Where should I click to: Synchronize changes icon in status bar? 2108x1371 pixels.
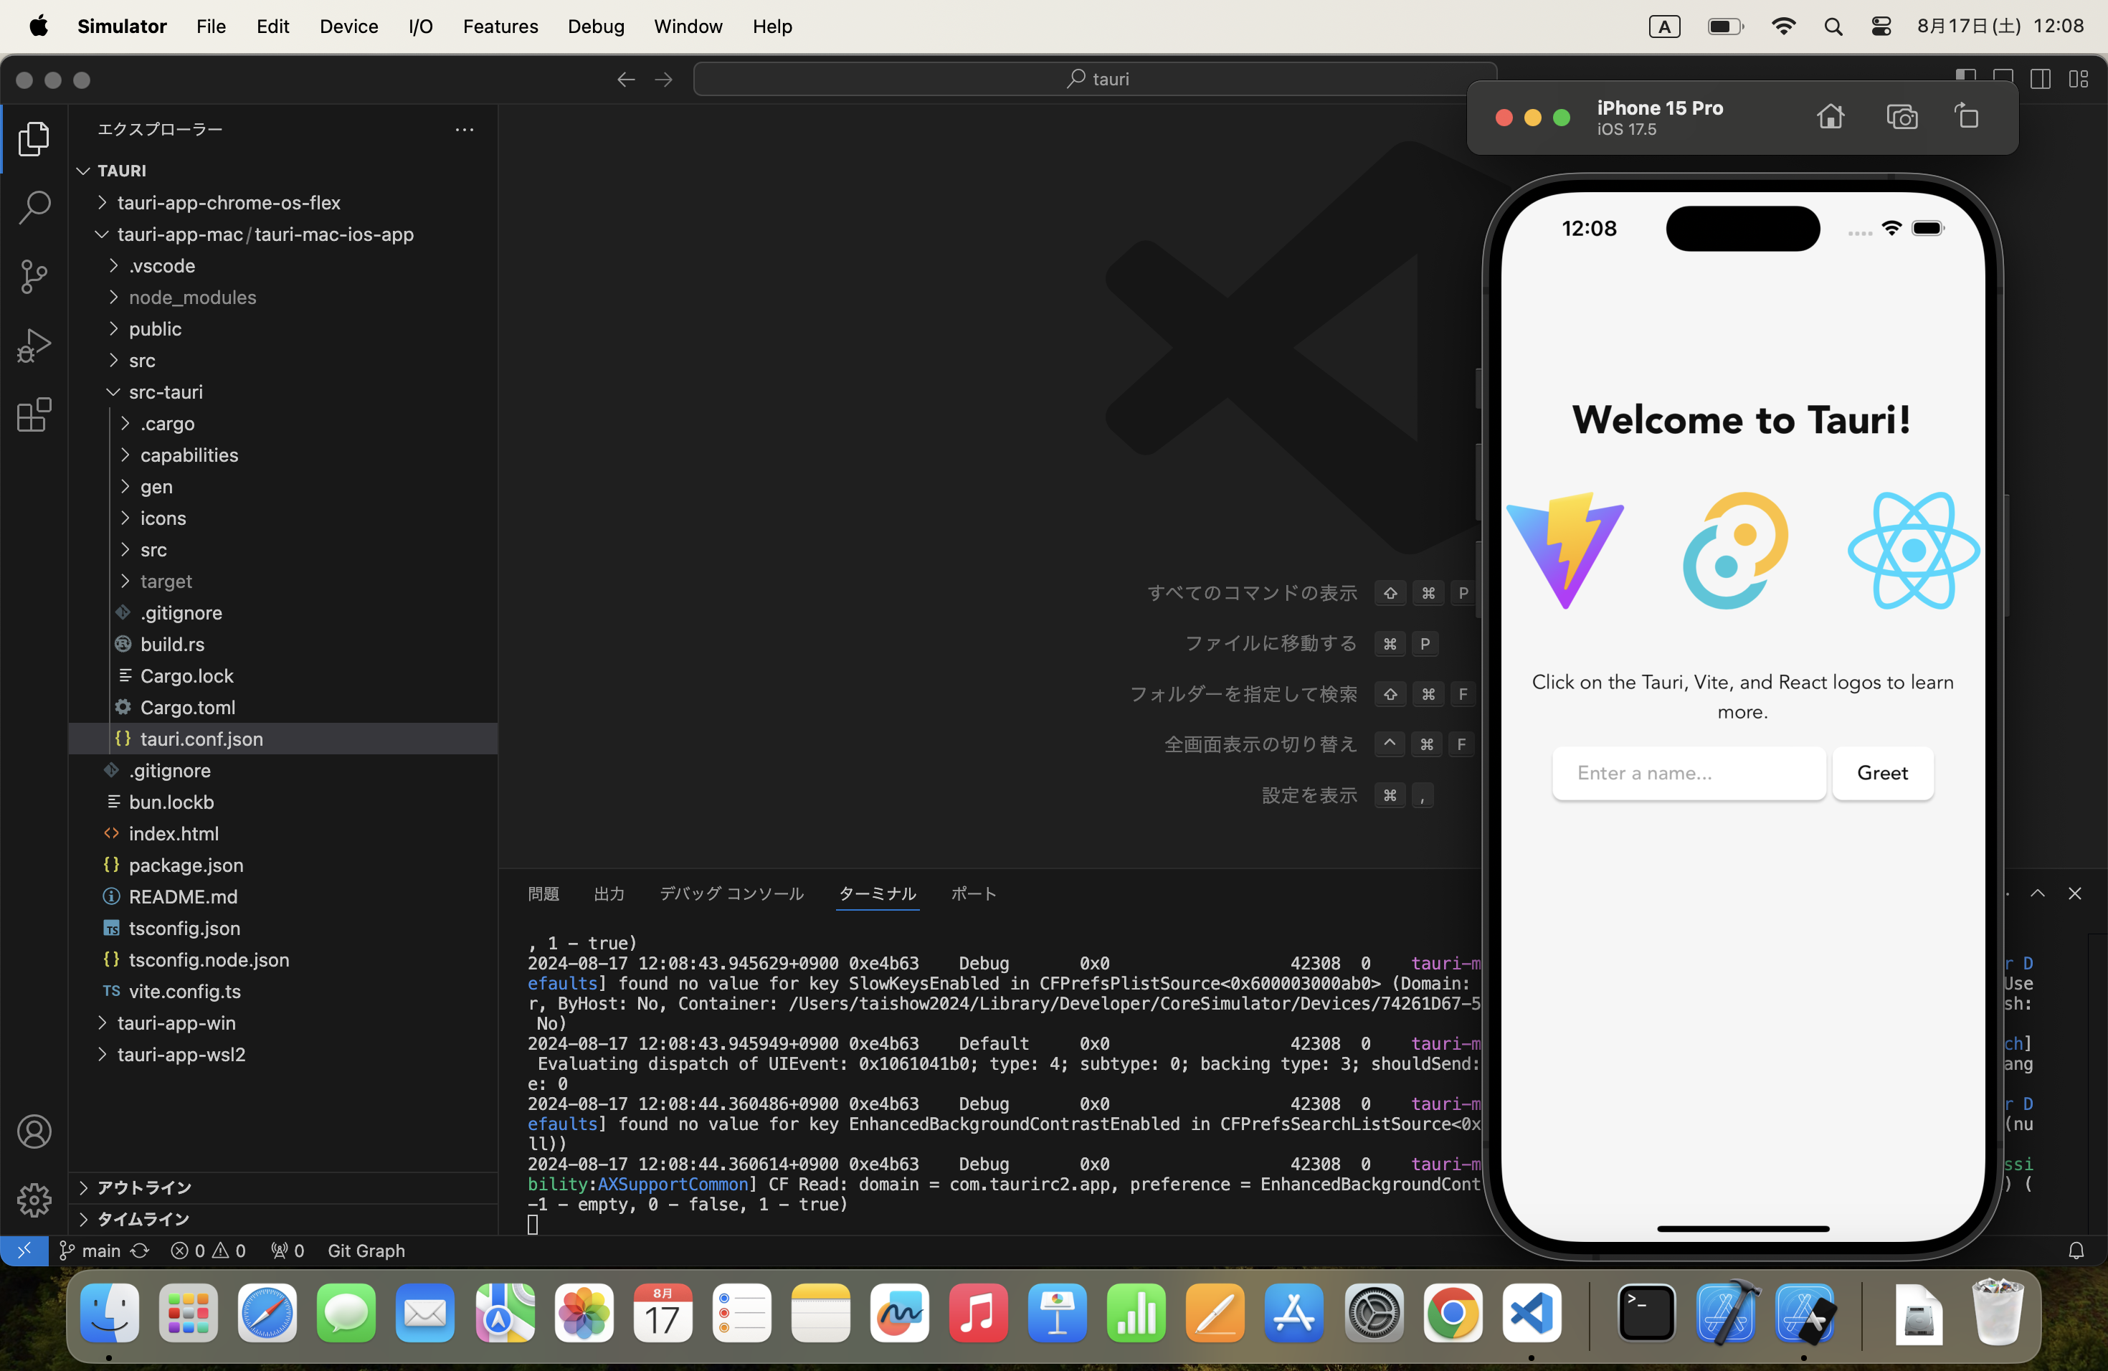(x=140, y=1250)
